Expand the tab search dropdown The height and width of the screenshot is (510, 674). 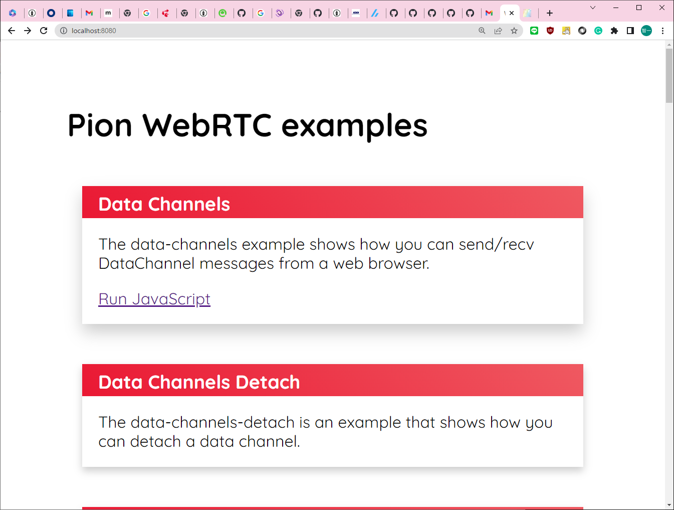(593, 8)
